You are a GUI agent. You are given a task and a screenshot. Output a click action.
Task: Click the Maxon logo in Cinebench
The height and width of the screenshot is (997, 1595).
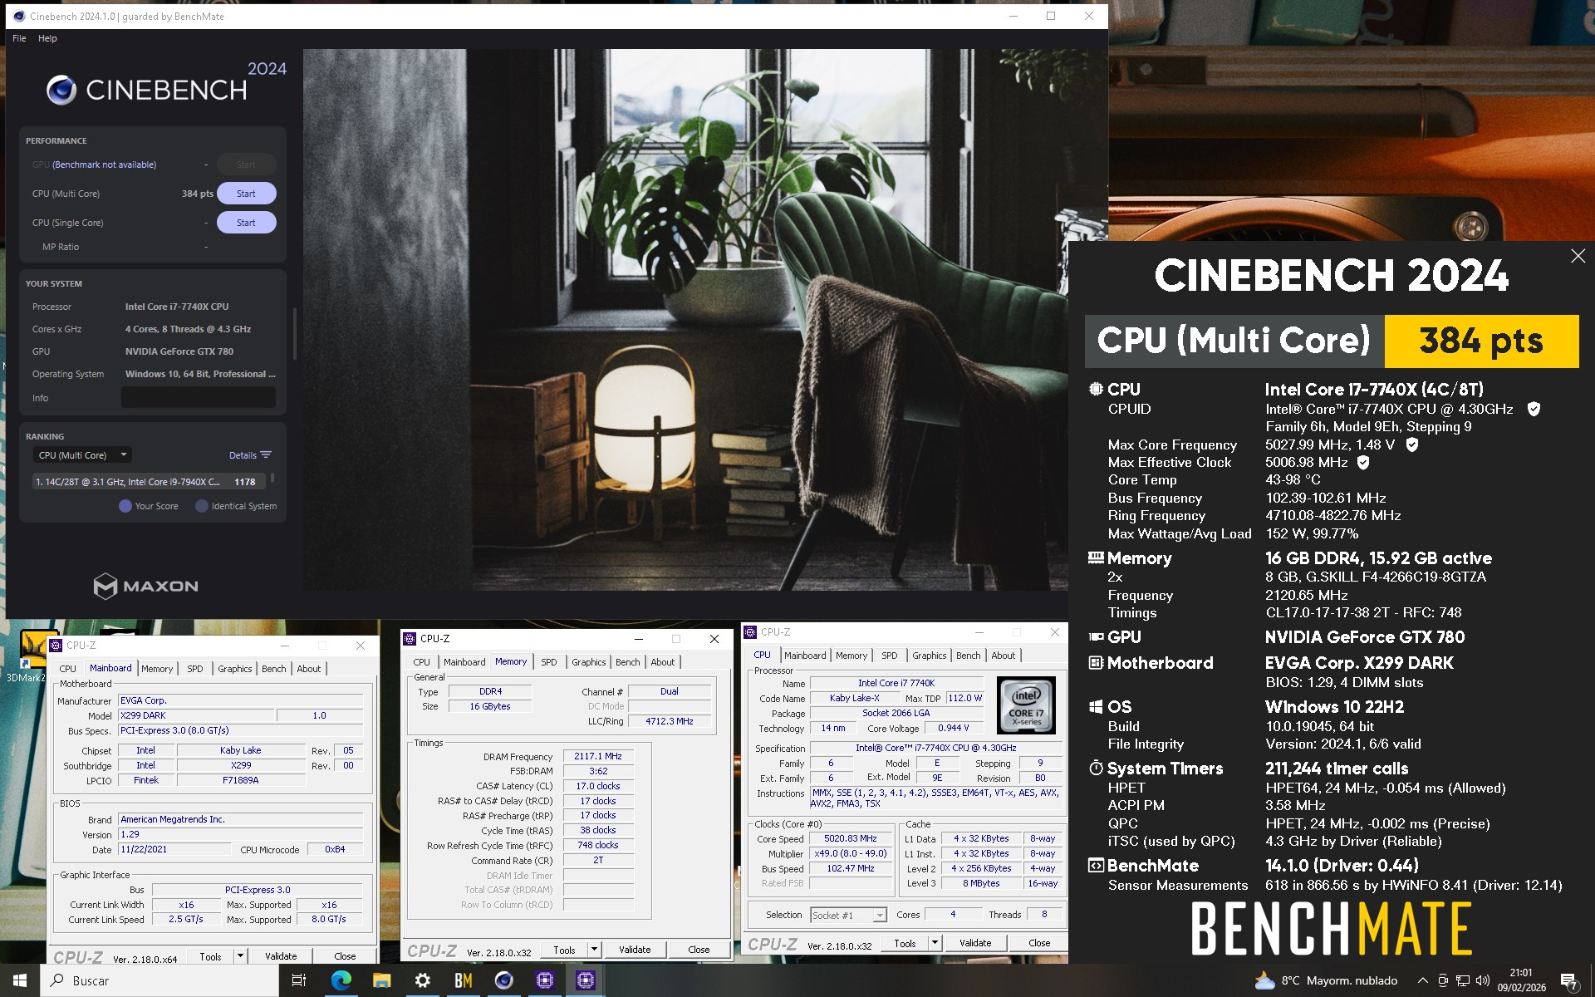click(x=146, y=586)
